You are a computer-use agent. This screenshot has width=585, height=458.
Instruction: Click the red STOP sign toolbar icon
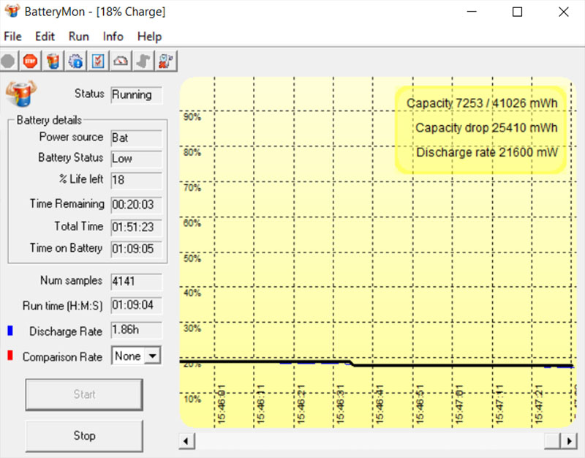click(x=30, y=61)
